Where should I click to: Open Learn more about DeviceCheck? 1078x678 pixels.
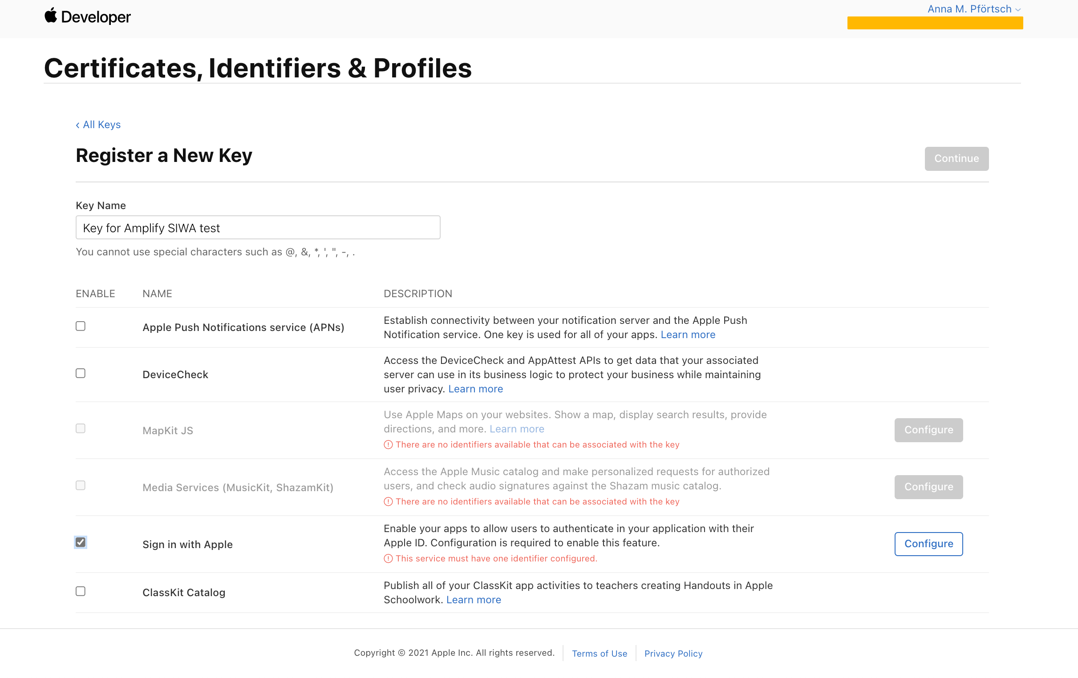(475, 388)
